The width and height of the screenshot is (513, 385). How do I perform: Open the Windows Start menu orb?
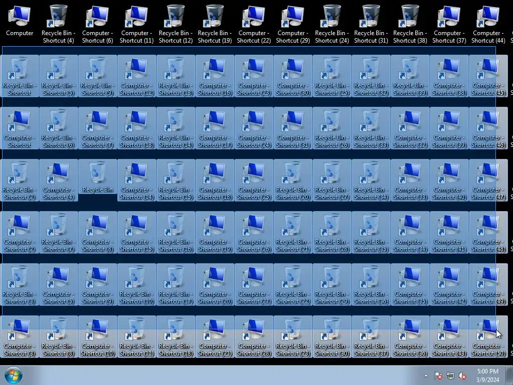[x=14, y=375]
